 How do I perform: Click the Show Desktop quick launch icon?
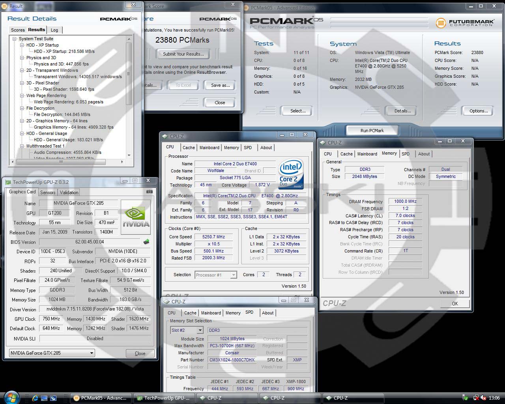[x=44, y=398]
